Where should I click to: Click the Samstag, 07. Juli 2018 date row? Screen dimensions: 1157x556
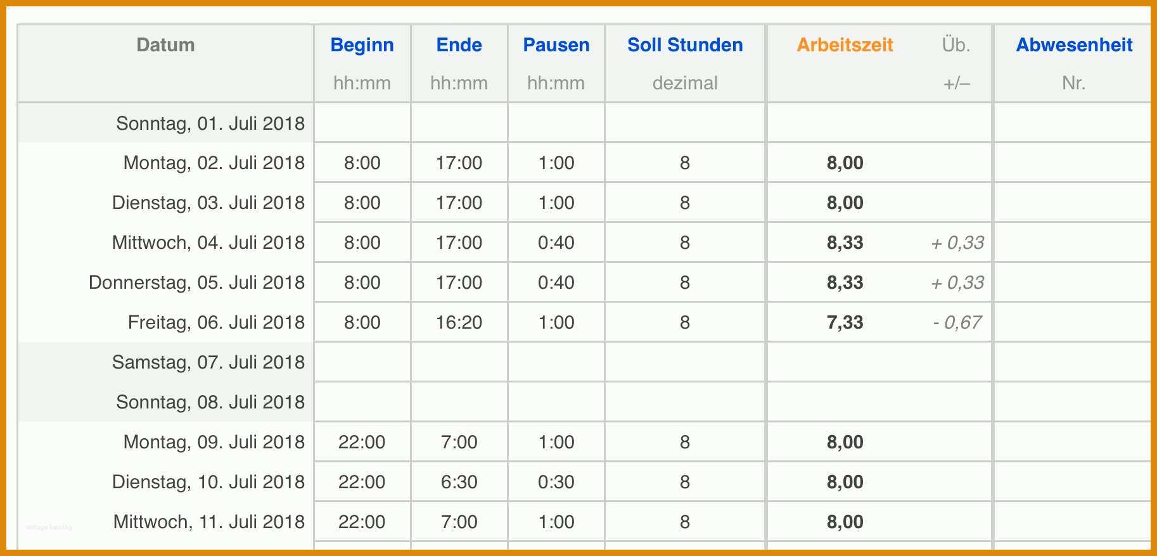pos(166,362)
